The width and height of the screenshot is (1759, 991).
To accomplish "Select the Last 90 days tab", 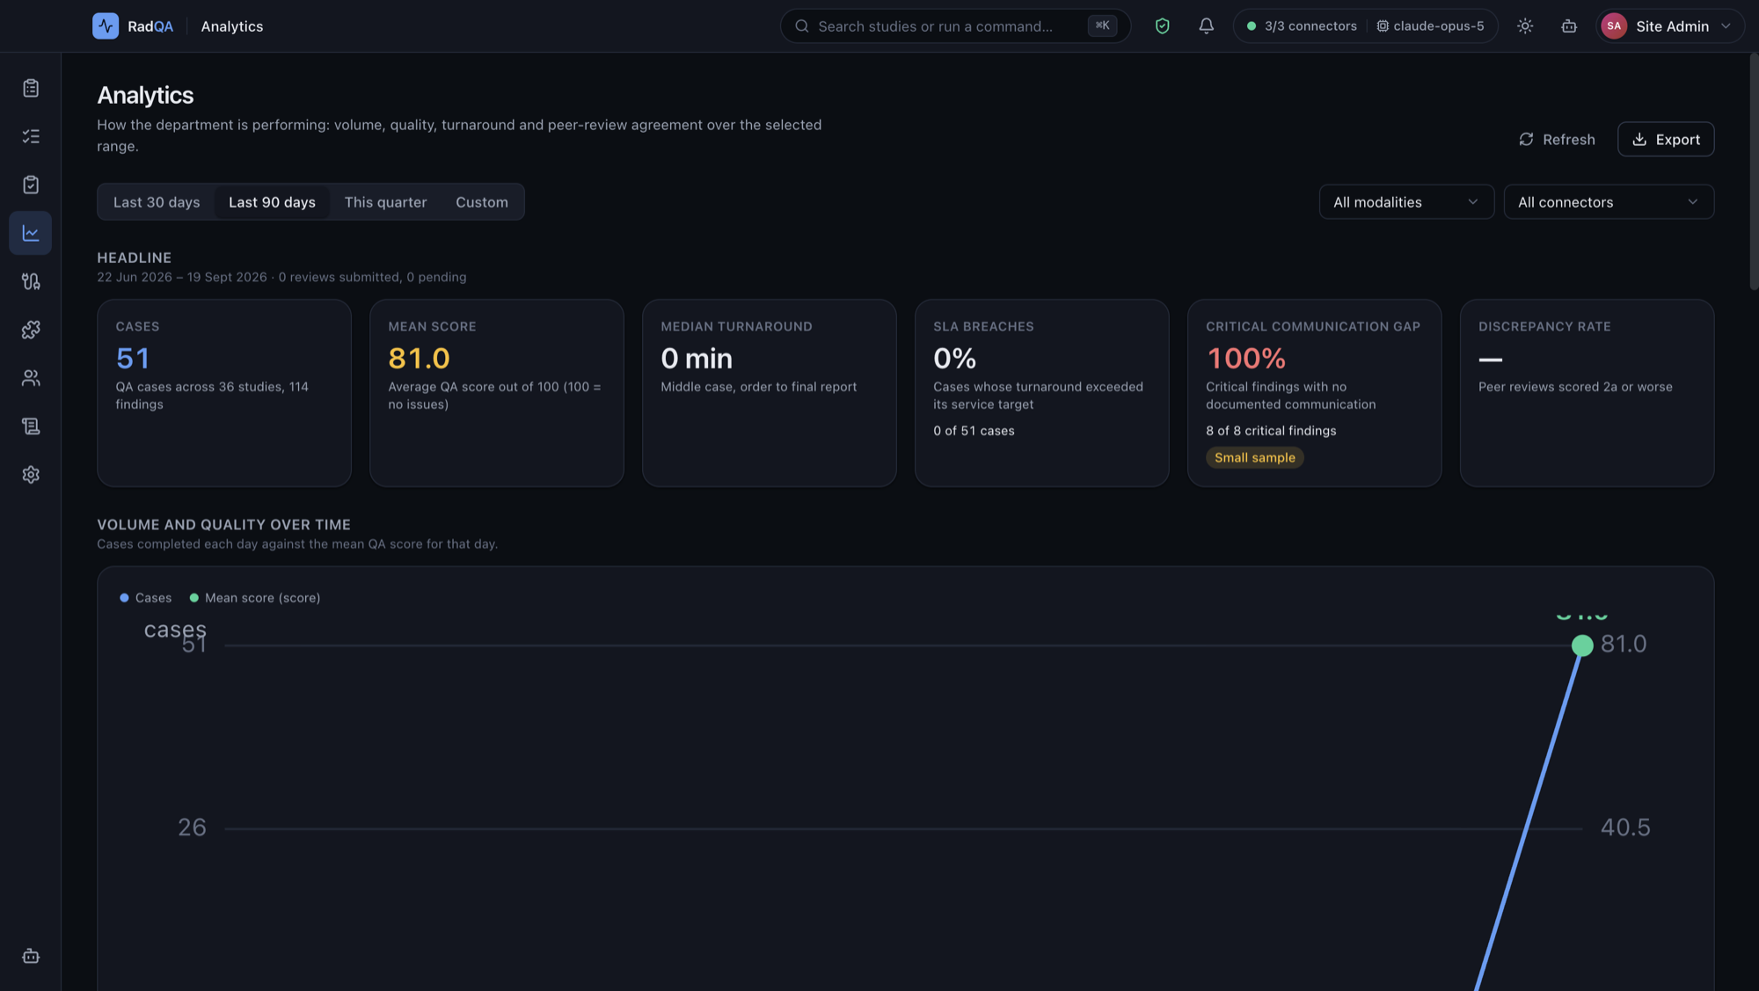I will pyautogui.click(x=272, y=202).
